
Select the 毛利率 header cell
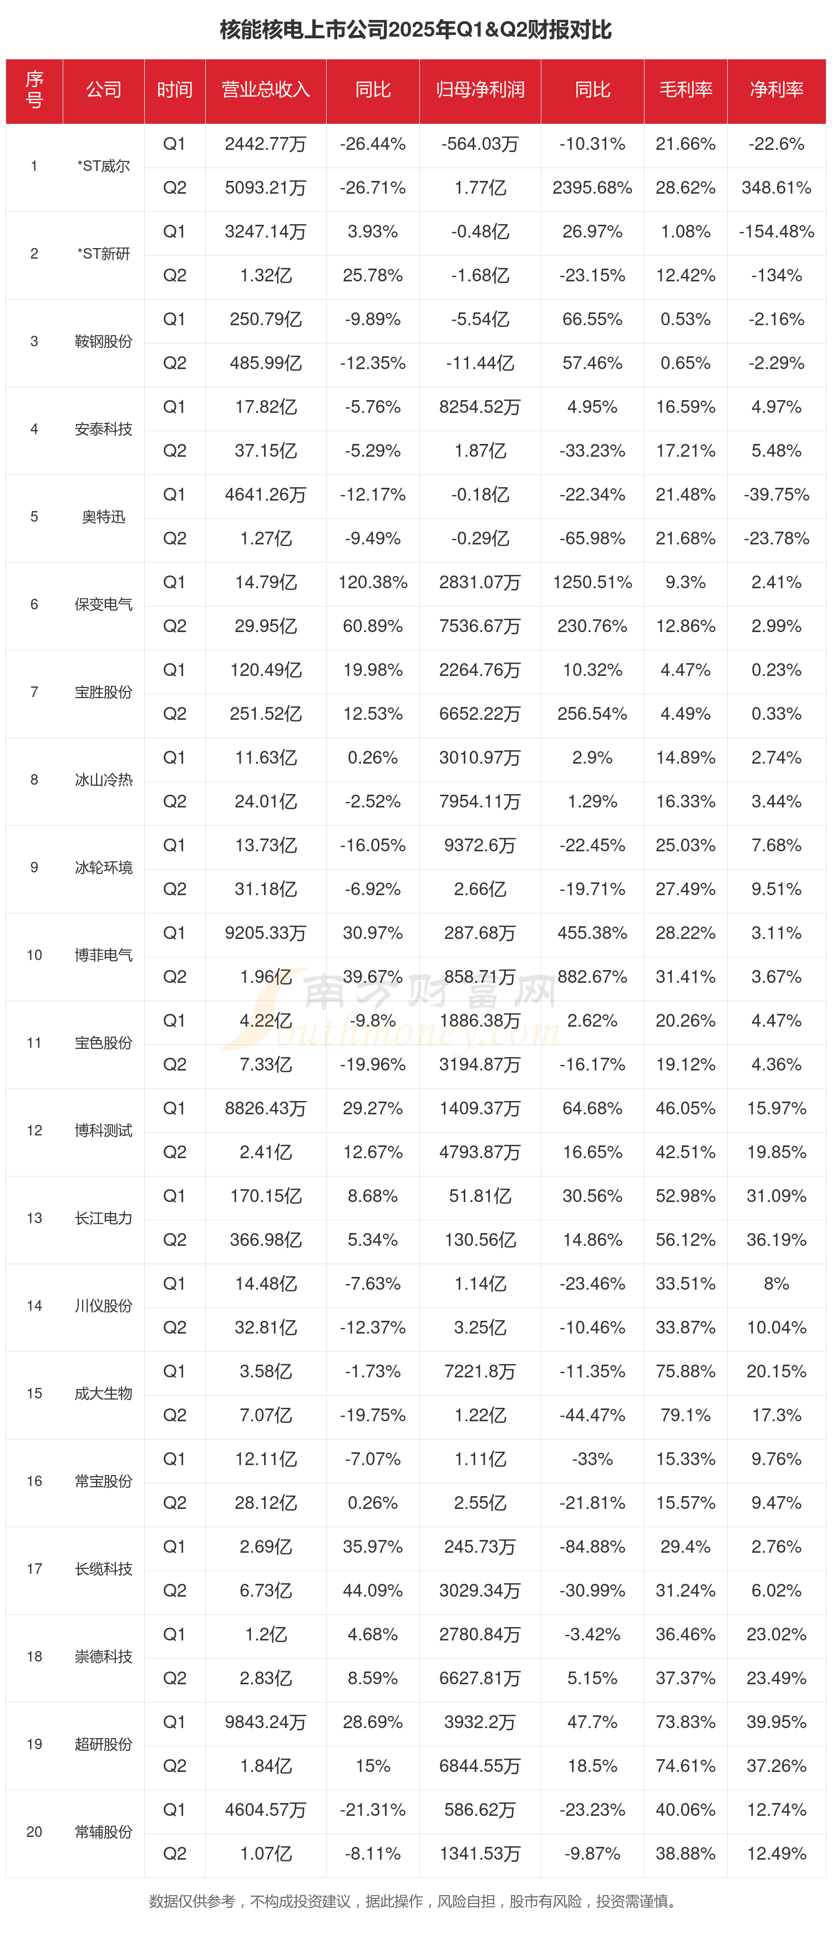[x=686, y=90]
